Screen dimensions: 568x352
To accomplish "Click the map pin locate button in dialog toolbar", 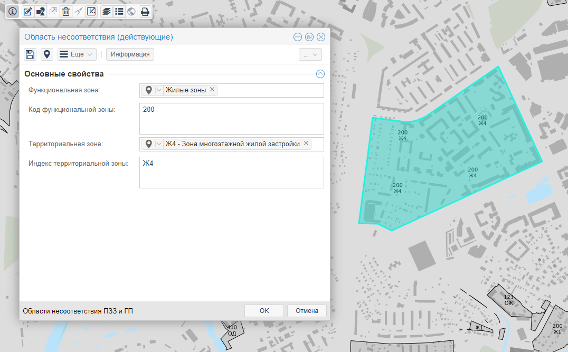I will click(47, 54).
